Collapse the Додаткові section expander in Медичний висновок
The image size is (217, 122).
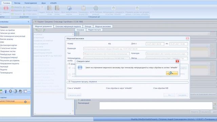tap(69, 64)
